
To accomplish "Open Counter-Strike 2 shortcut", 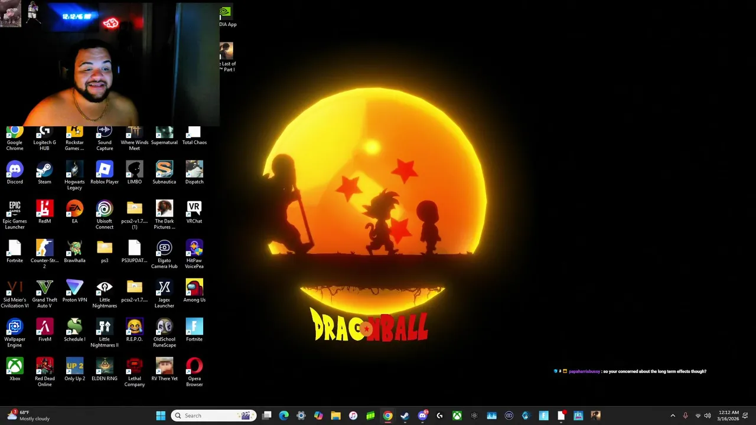I will tap(44, 254).
